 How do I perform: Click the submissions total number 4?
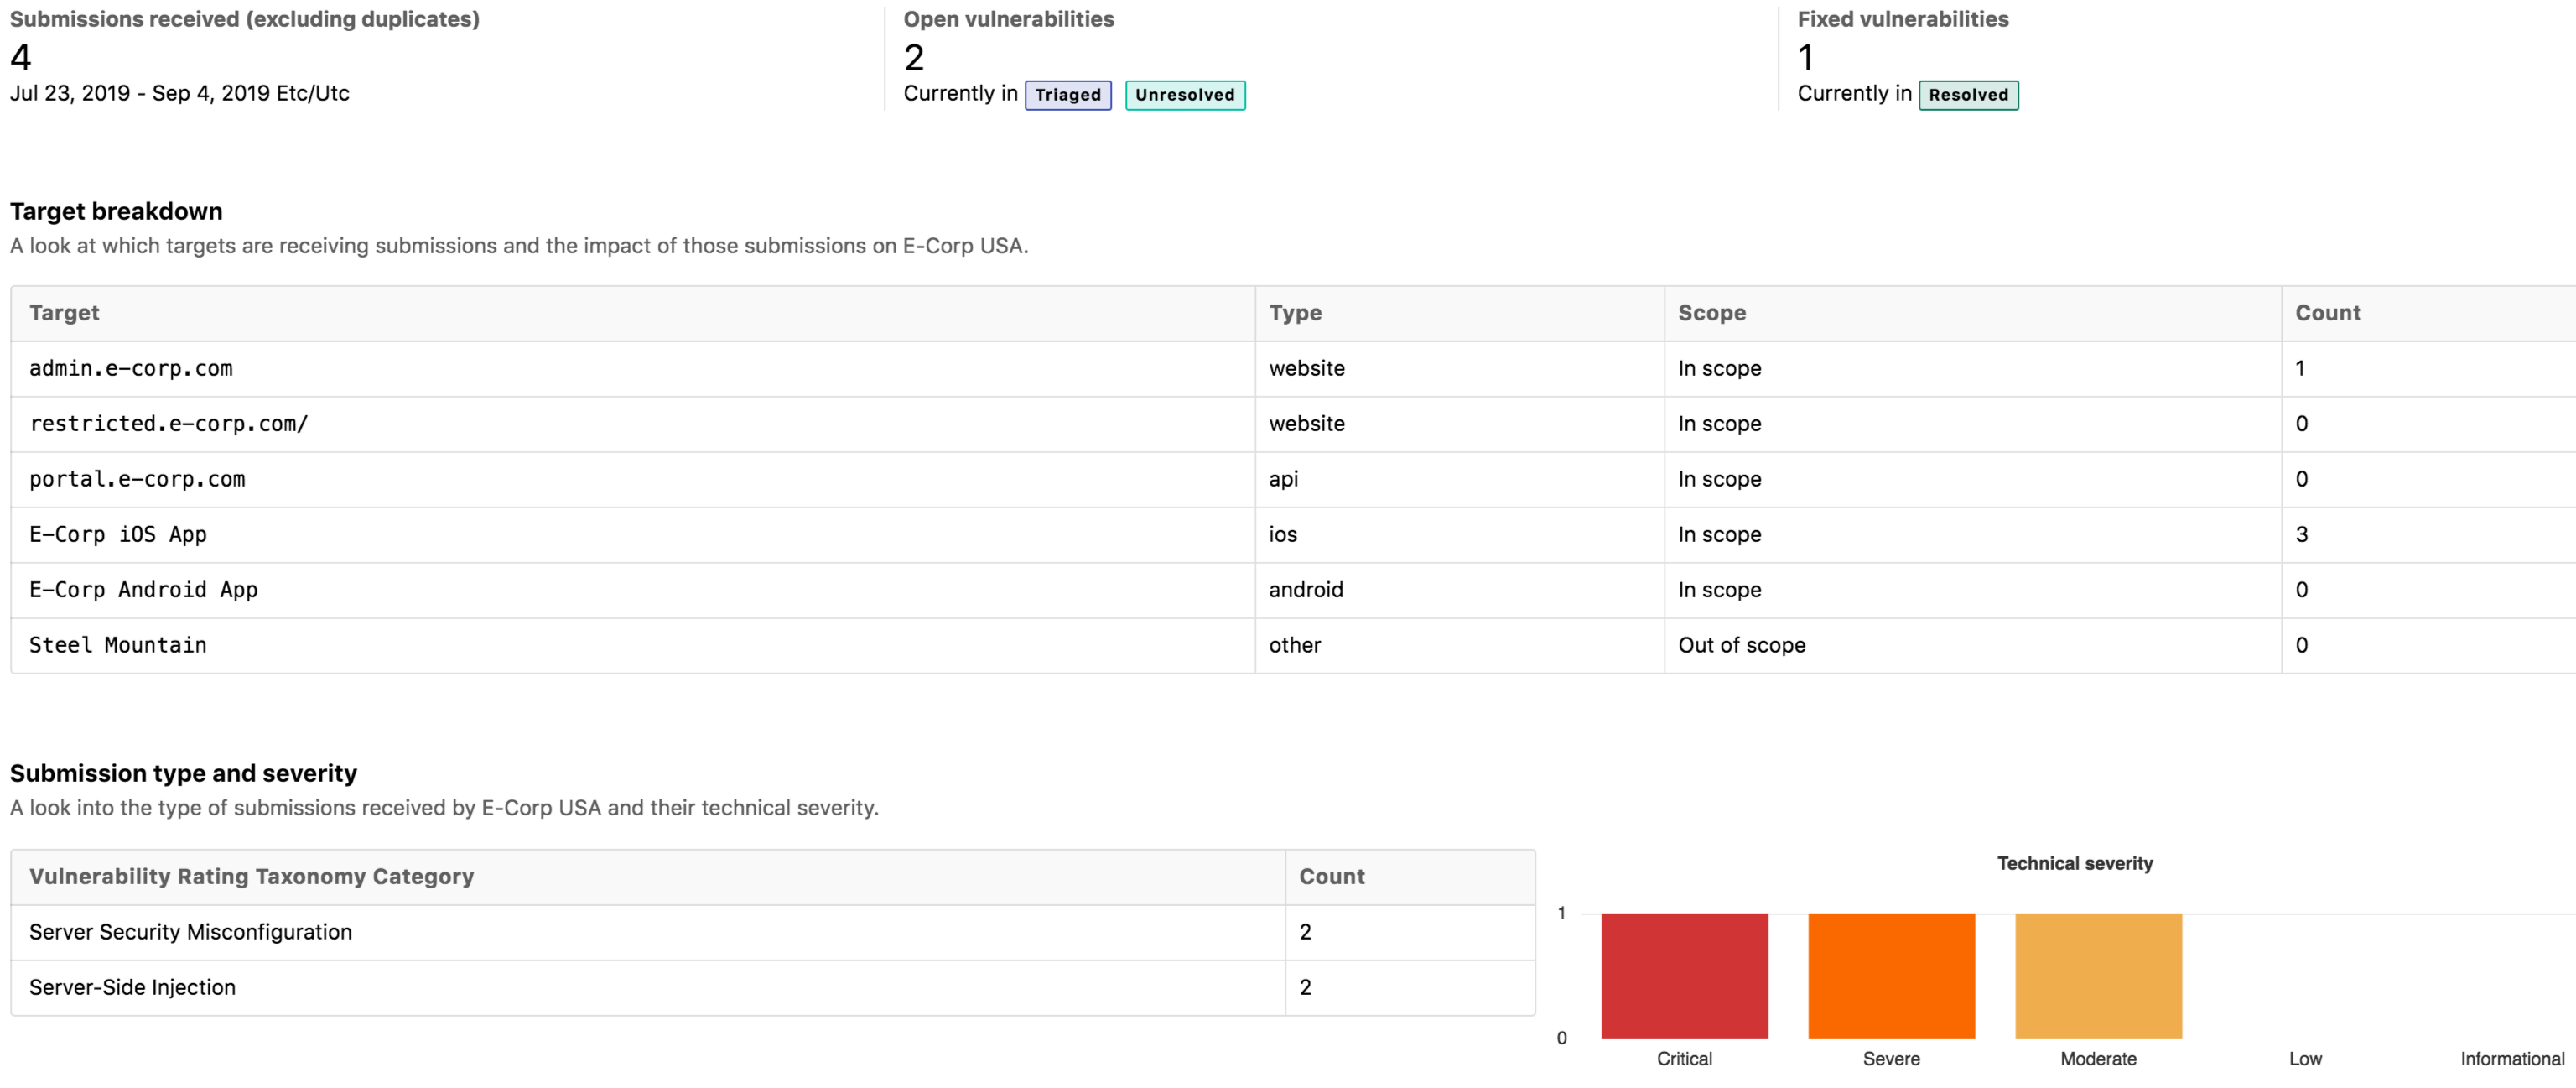(21, 58)
